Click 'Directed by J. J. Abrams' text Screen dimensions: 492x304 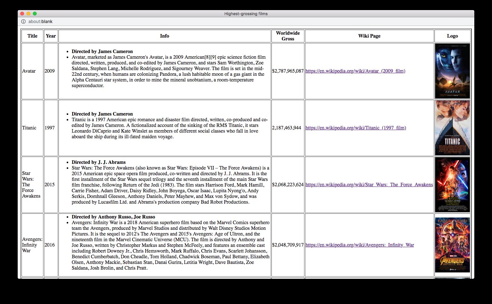point(99,162)
